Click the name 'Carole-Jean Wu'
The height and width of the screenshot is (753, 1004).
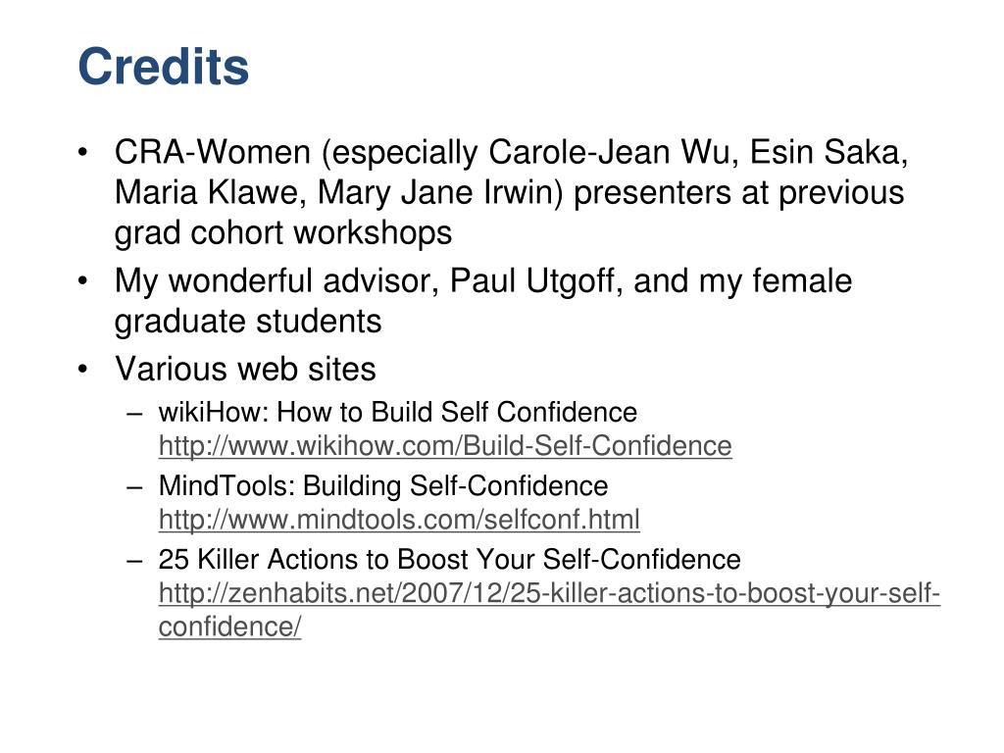[609, 152]
